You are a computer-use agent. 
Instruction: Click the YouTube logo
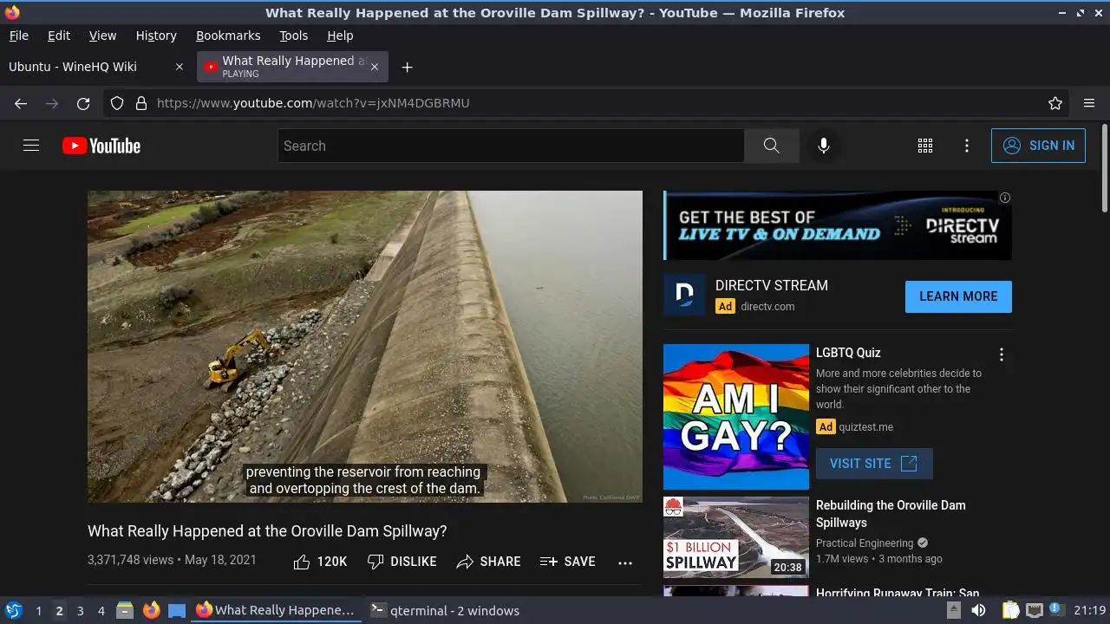click(101, 146)
